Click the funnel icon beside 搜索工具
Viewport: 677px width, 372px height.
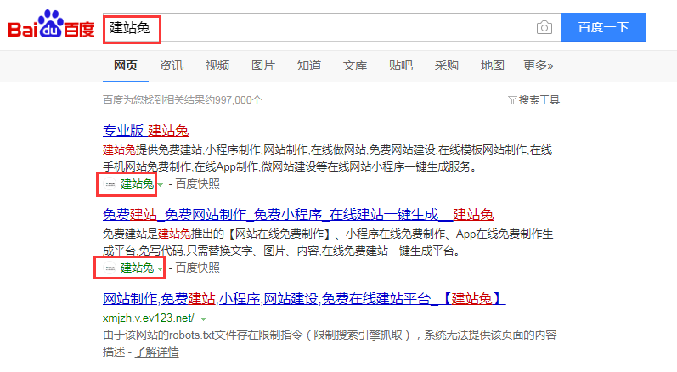click(x=512, y=100)
